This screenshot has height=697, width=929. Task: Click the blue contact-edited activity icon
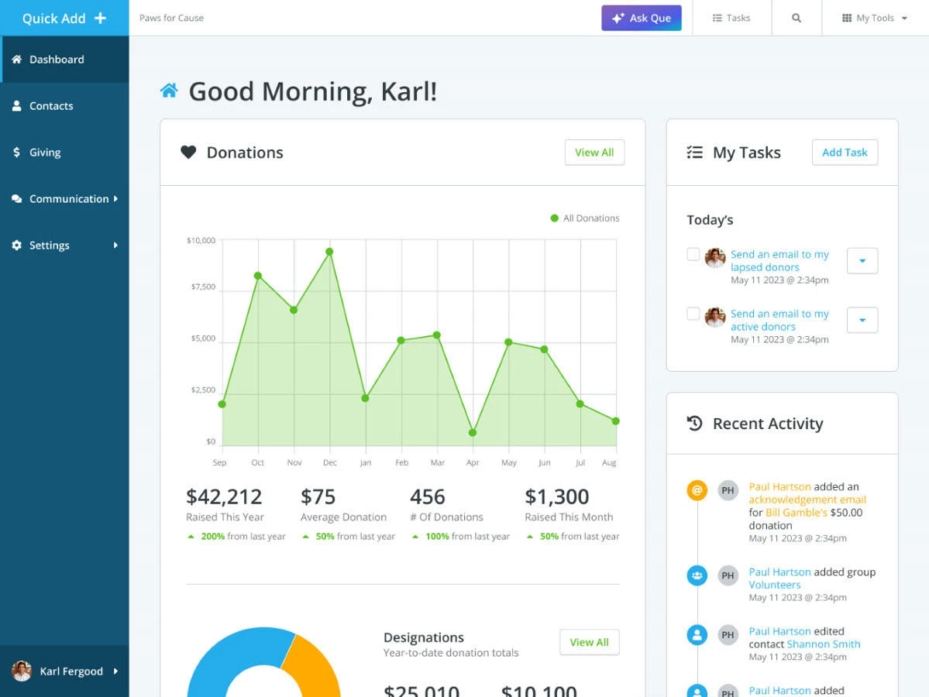(x=697, y=635)
